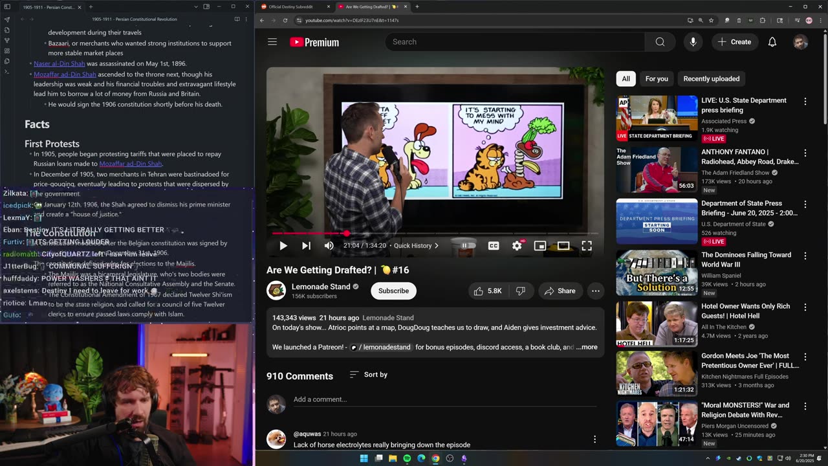The width and height of the screenshot is (828, 466).
Task: Toggle the notes app right sidebar
Action: [x=207, y=7]
